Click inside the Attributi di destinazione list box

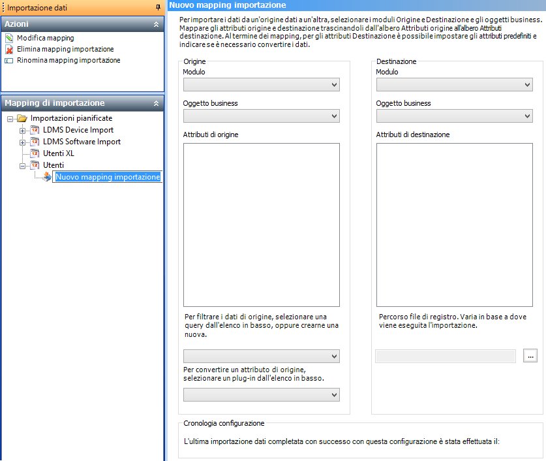[455, 225]
